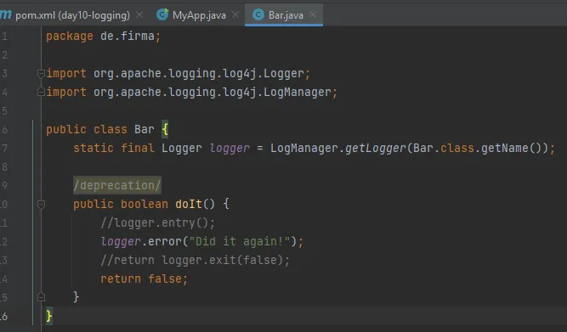Click the "Did it again!" string literal
This screenshot has height=332, width=567.
[240, 241]
